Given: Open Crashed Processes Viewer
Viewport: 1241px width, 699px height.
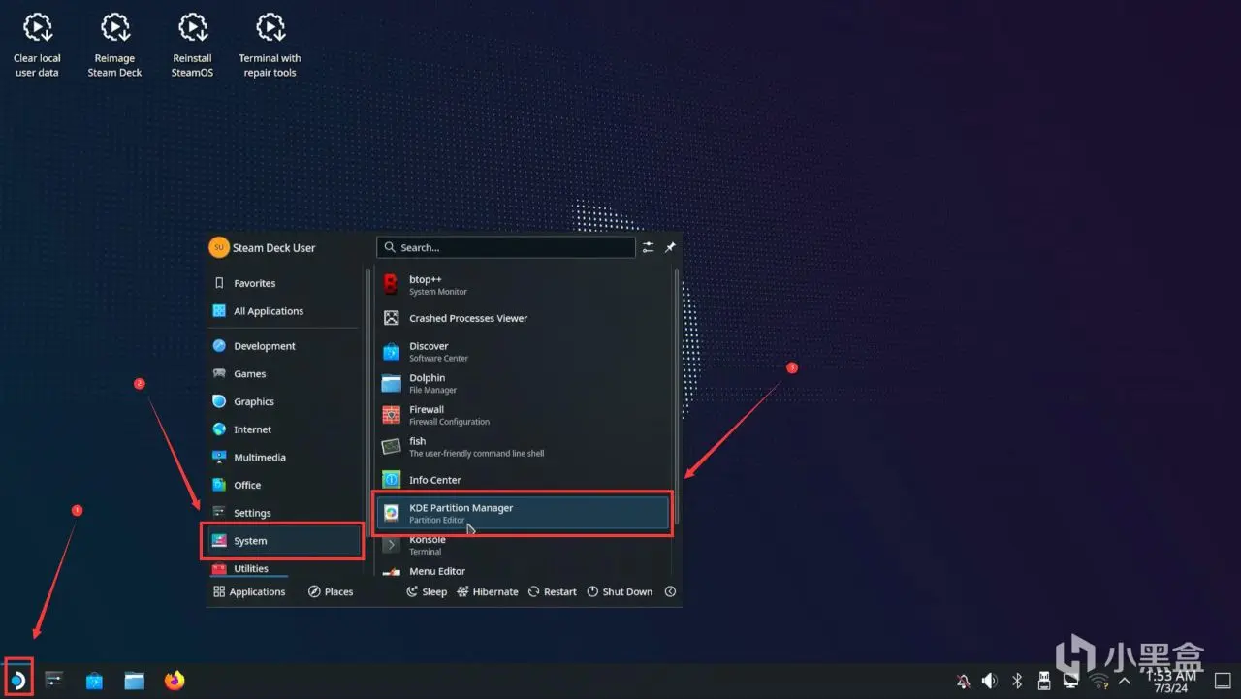Looking at the screenshot, I should (524, 318).
